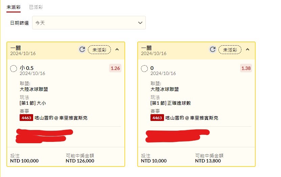Switch to the 已派彩 tab

click(x=36, y=7)
